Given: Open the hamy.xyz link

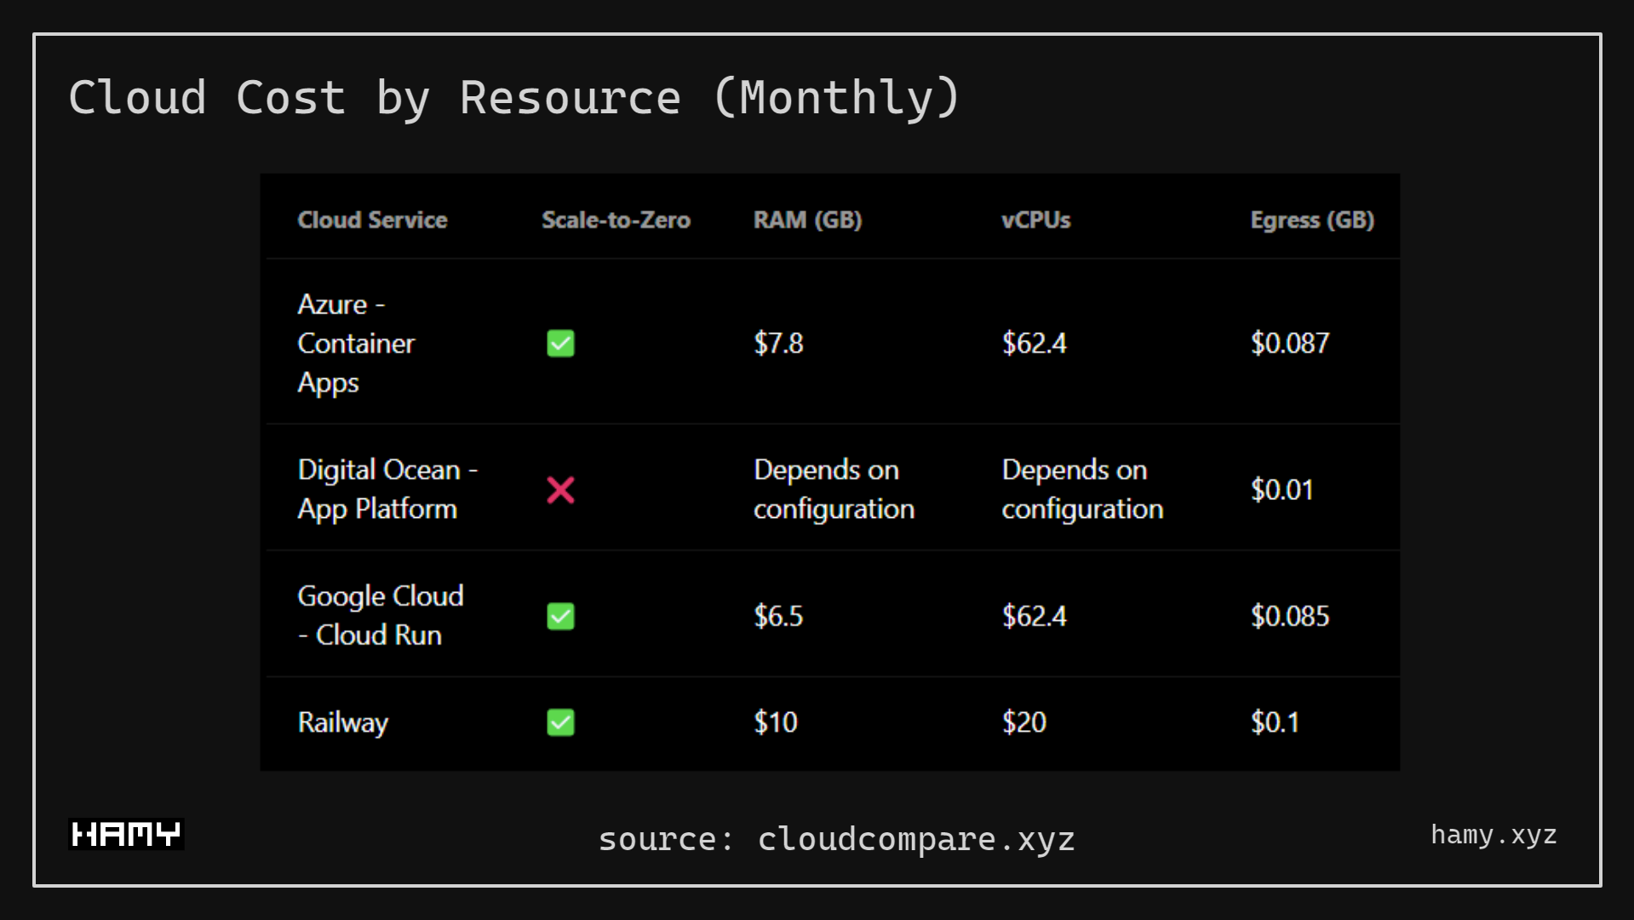Looking at the screenshot, I should point(1494,835).
